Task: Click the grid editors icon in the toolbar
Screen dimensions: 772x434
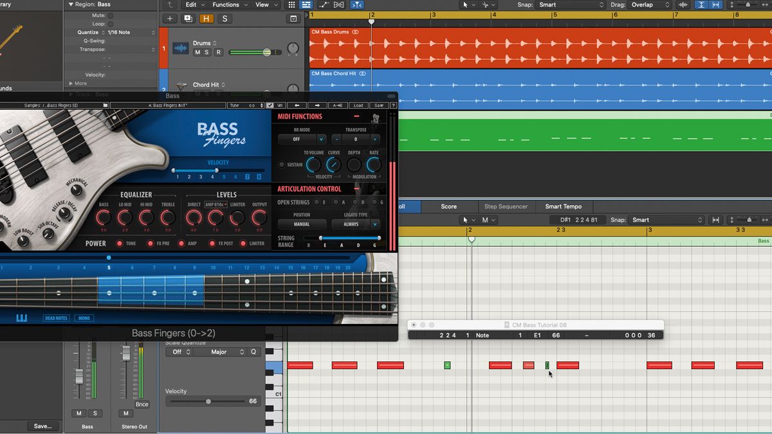Action: pos(290,5)
